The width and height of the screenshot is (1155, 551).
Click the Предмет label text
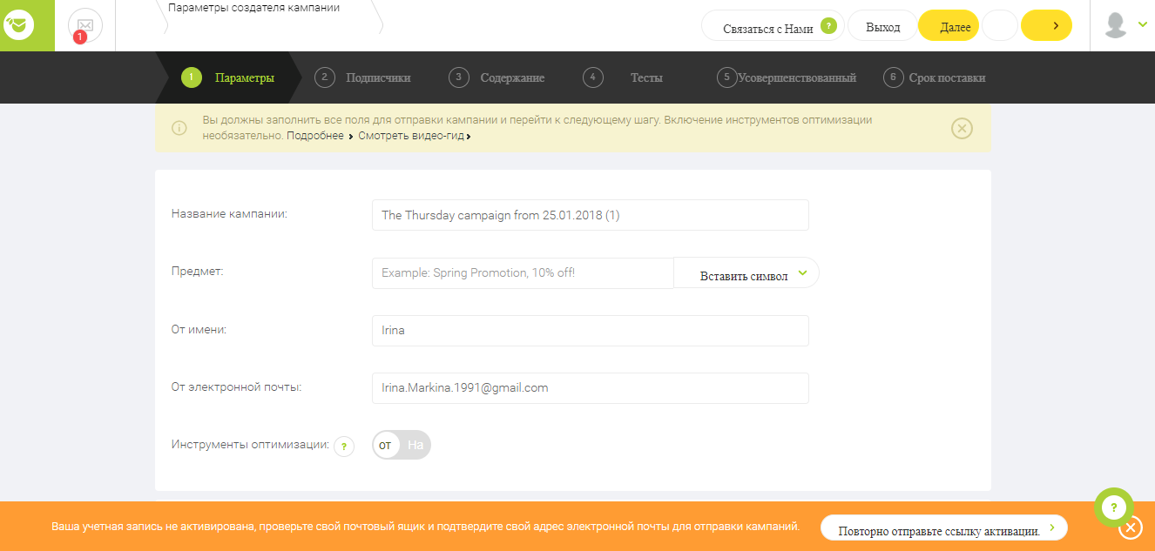coord(197,271)
